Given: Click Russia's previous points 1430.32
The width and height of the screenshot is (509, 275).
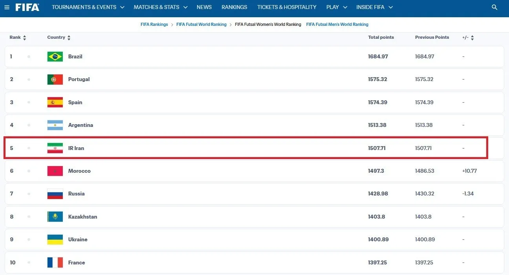Looking at the screenshot, I should tap(425, 194).
